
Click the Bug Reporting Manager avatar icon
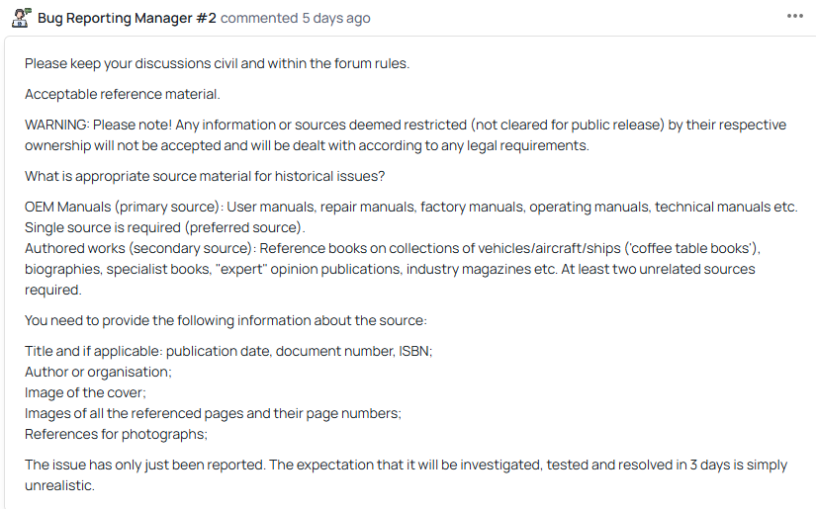tap(21, 18)
